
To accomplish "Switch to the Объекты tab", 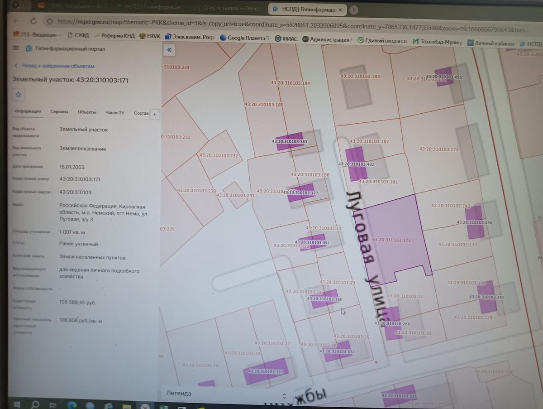I will [x=86, y=112].
